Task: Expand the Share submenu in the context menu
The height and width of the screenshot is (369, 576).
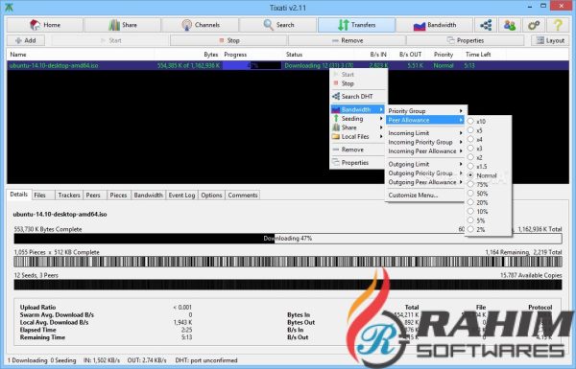Action: coord(358,127)
